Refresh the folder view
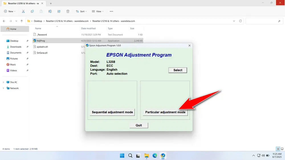Image resolution: width=285 pixels, height=160 pixels. click(240, 21)
